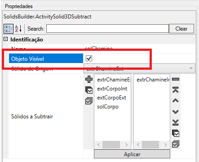Sort properties alphabetically A-Z
This screenshot has height=162, width=199.
click(x=18, y=29)
